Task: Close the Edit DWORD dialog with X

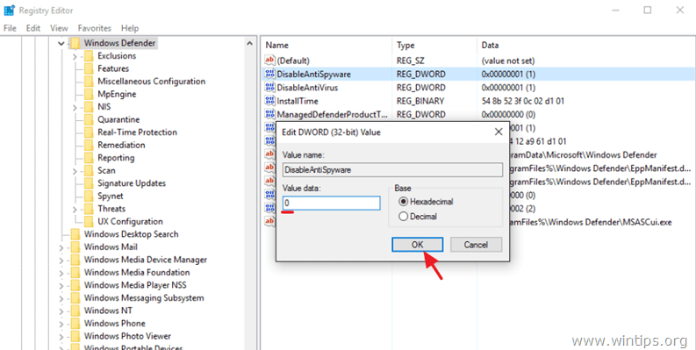Action: coord(499,132)
